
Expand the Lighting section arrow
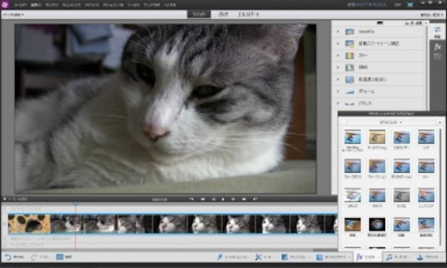point(338,67)
